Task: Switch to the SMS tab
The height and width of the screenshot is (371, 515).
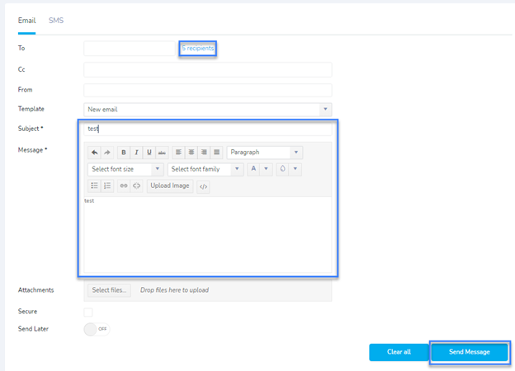Action: point(56,20)
